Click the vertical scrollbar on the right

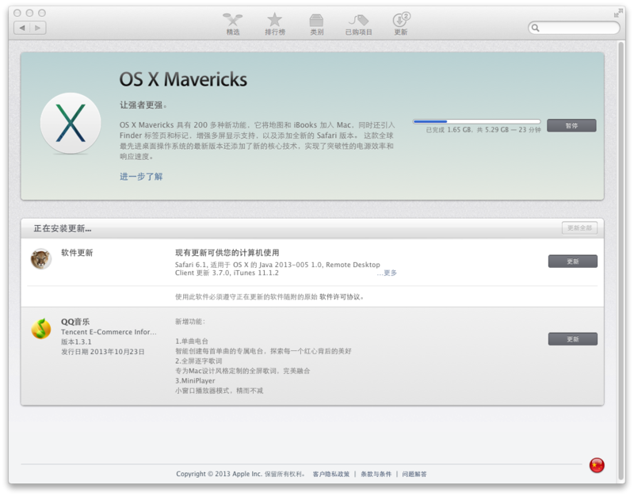[x=621, y=261]
